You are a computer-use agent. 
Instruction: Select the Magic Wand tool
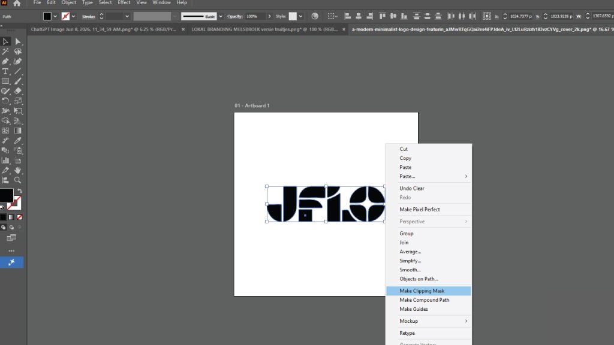coord(5,52)
